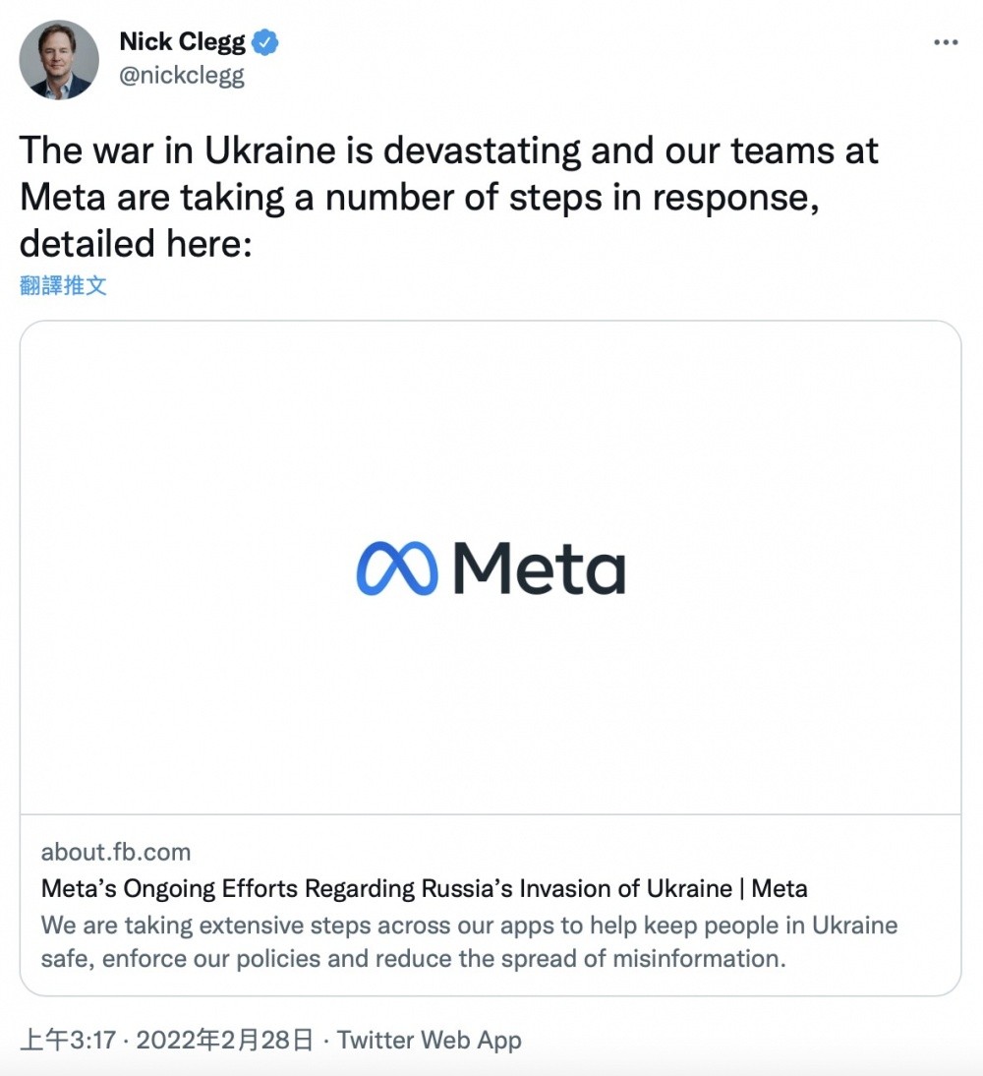Open the card headline about Meta's Ongoing Efforts
Screen dimensions: 983x1076
click(x=424, y=889)
